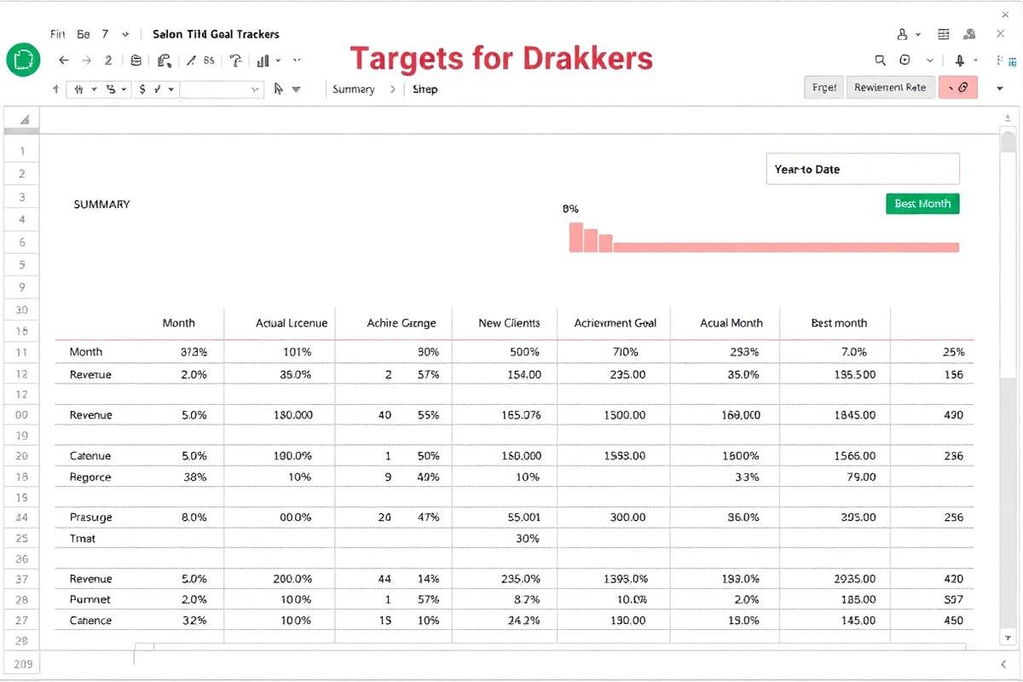Viewport: 1023px width, 682px height.
Task: Click the microphone icon
Action: (x=960, y=61)
